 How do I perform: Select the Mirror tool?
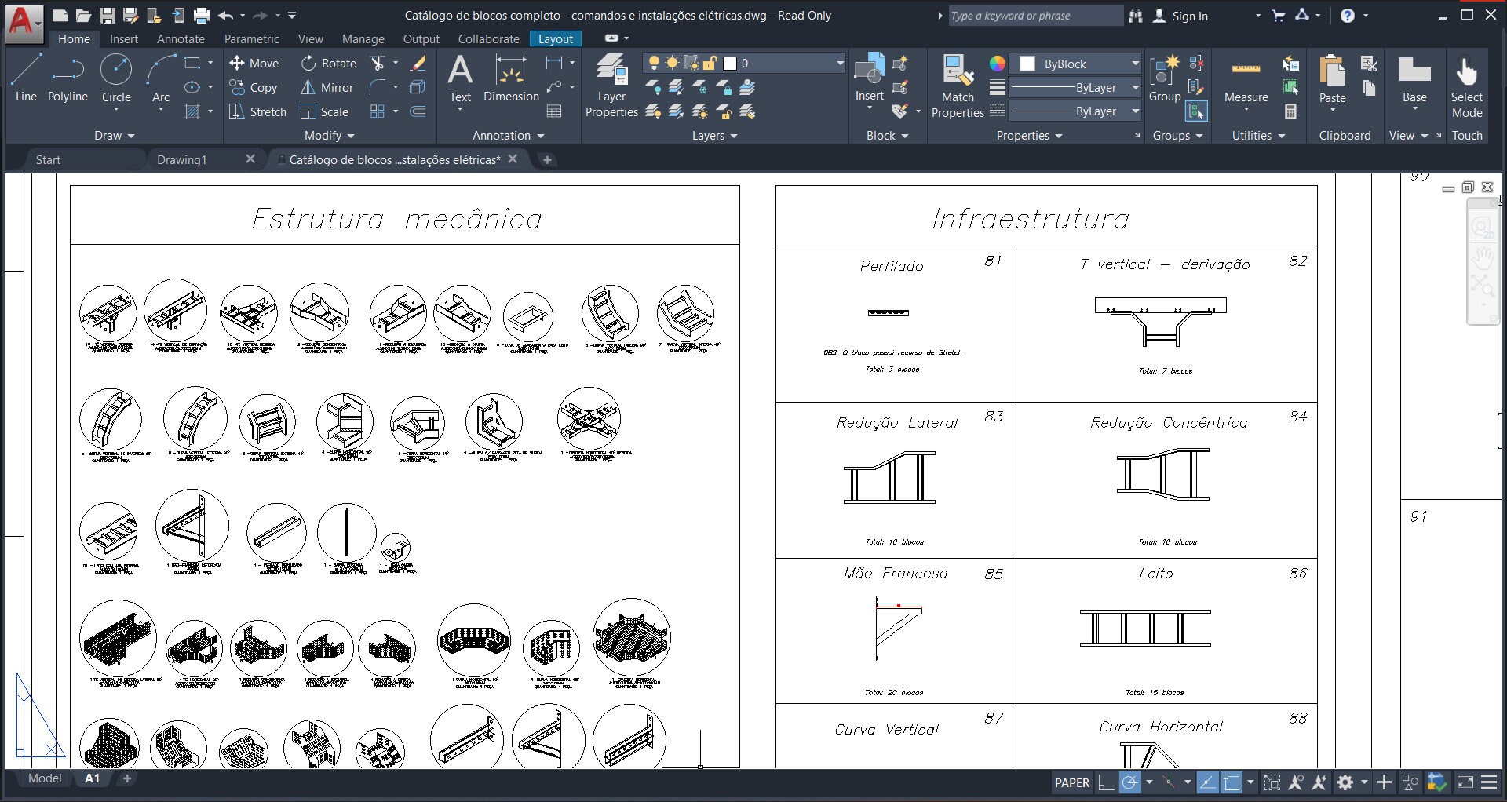(x=327, y=87)
